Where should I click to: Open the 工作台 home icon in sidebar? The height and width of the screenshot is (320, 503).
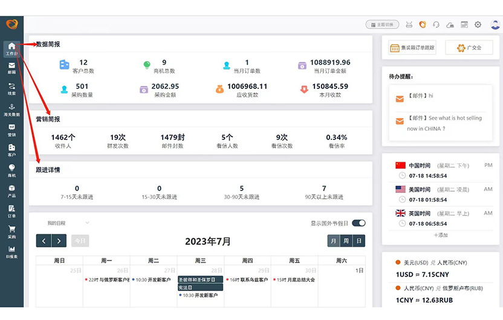coord(11,49)
